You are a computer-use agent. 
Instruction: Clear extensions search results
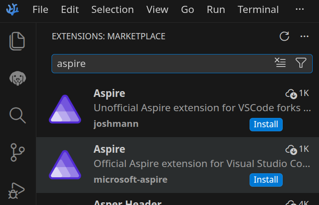280,63
